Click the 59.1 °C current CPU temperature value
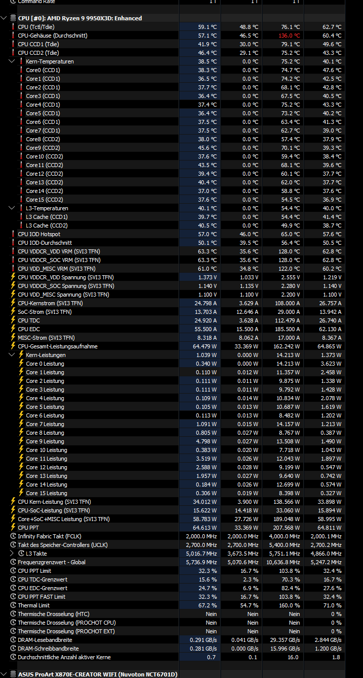 207,27
